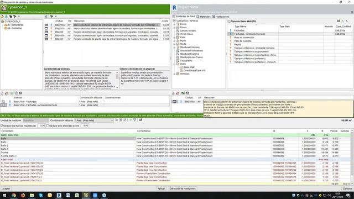Click the table icon above Tipos de Basic Wall
This screenshot has height=199, width=354.
click(339, 21)
